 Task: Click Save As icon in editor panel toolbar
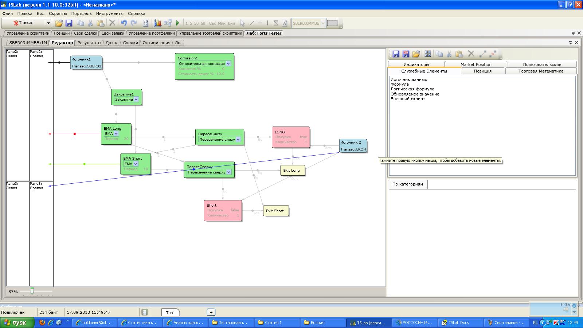tap(406, 54)
